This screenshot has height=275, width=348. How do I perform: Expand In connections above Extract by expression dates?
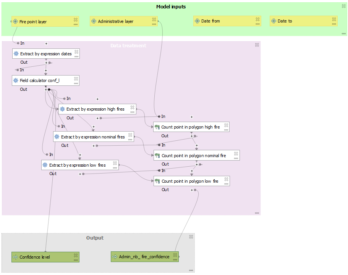[46, 43]
